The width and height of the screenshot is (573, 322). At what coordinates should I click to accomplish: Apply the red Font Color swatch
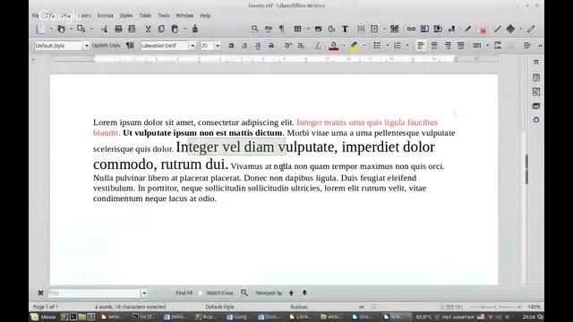pyautogui.click(x=333, y=46)
